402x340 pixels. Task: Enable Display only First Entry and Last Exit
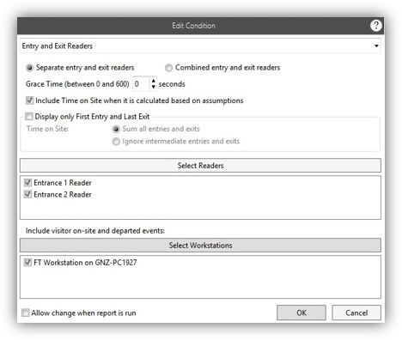click(29, 117)
